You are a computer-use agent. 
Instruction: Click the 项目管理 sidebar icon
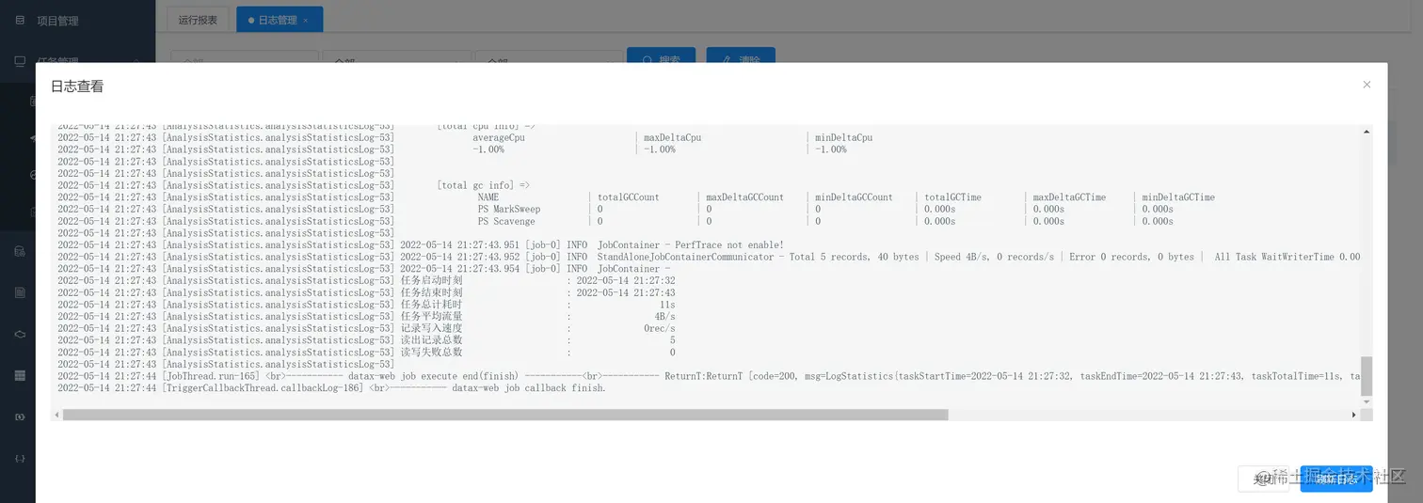20,20
